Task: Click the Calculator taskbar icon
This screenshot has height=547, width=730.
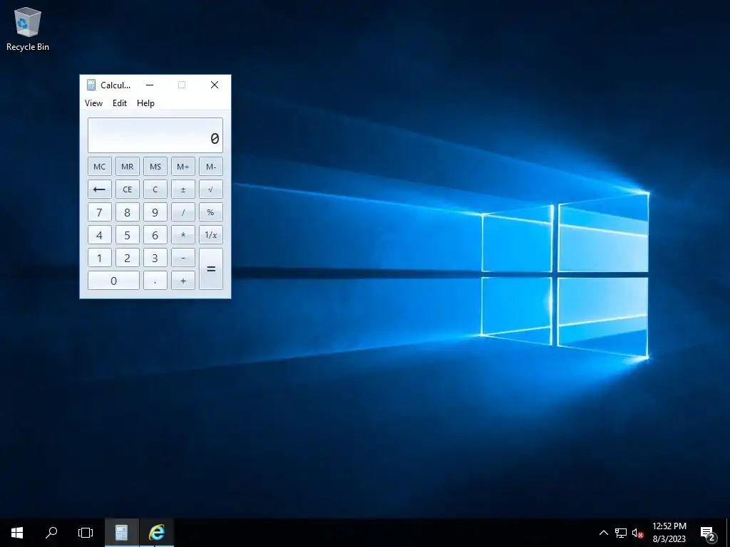Action: click(121, 533)
